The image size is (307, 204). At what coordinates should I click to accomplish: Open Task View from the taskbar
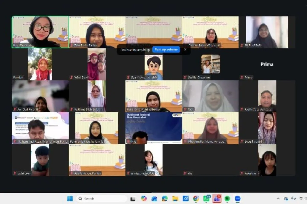point(133,199)
